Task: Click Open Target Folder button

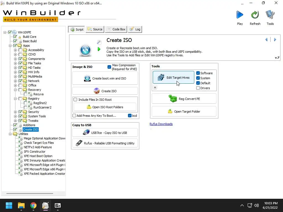Action: pyautogui.click(x=184, y=111)
